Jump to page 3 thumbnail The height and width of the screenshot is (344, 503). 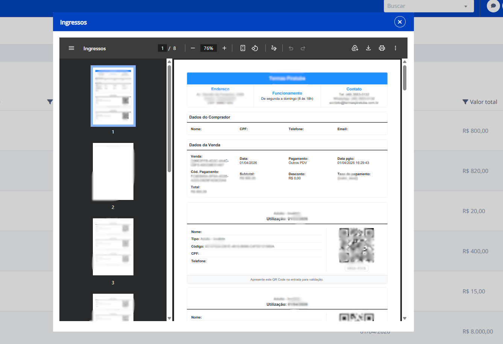click(x=113, y=247)
